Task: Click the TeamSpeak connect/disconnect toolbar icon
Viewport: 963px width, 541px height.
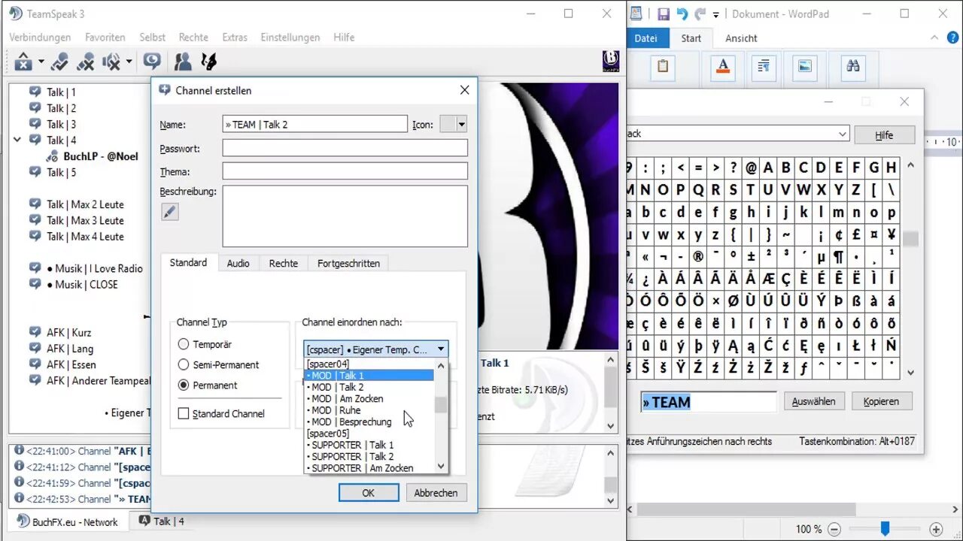Action: point(23,62)
